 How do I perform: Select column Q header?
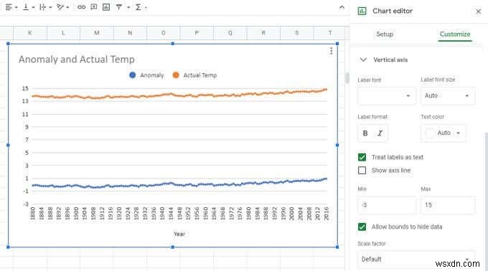[x=230, y=33]
